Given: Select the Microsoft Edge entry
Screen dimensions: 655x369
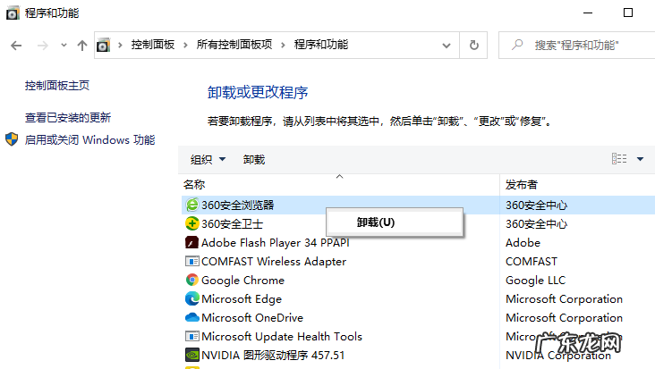Looking at the screenshot, I should [242, 299].
